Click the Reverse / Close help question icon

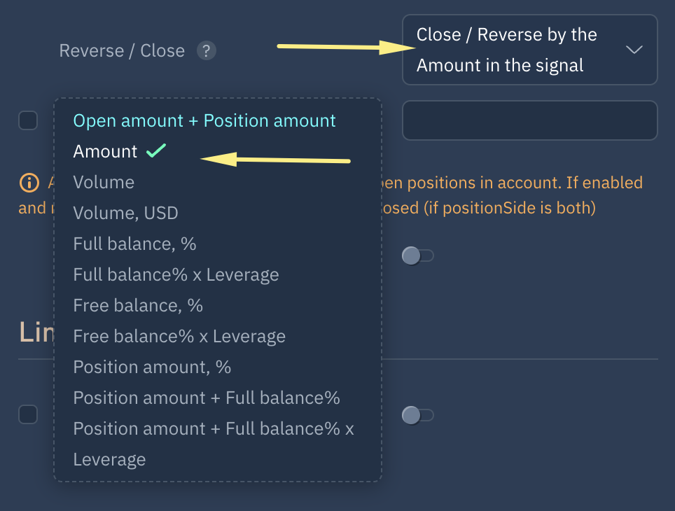point(207,51)
